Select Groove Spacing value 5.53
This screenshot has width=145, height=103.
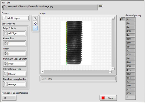pyautogui.click(x=130, y=20)
